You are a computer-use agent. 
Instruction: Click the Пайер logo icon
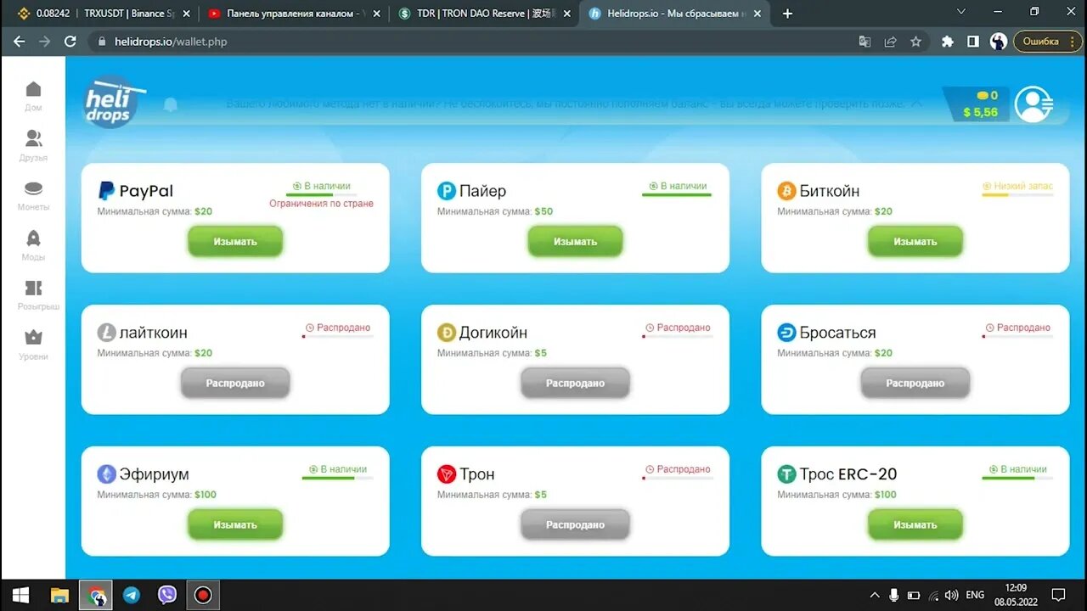447,191
